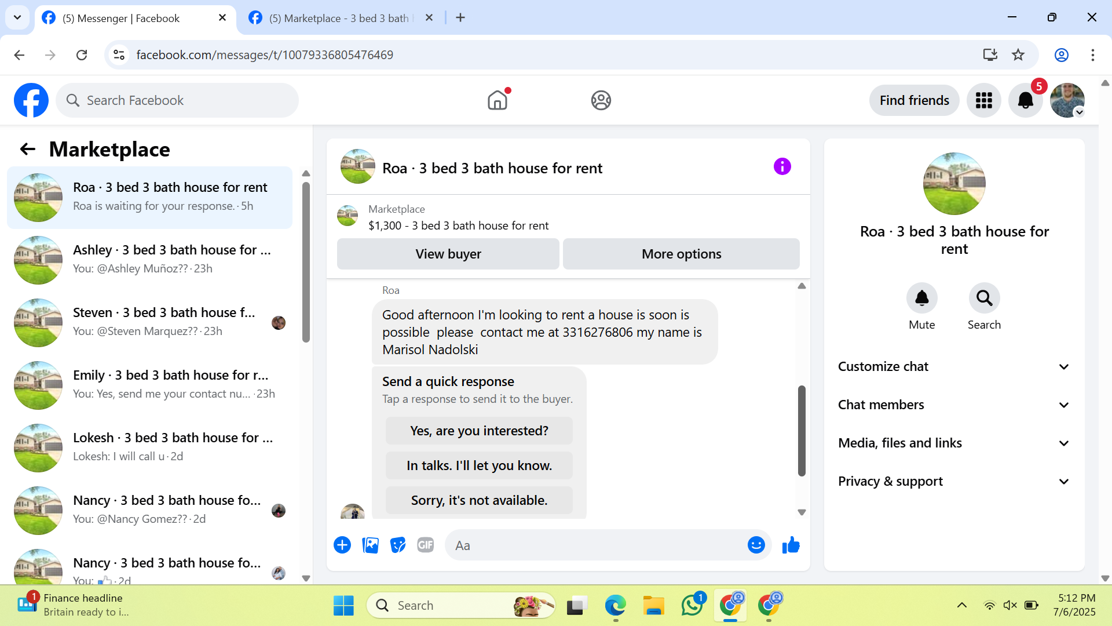Screen dimensions: 1112x626
Task: Bookmark this page with the star
Action: [1018, 55]
